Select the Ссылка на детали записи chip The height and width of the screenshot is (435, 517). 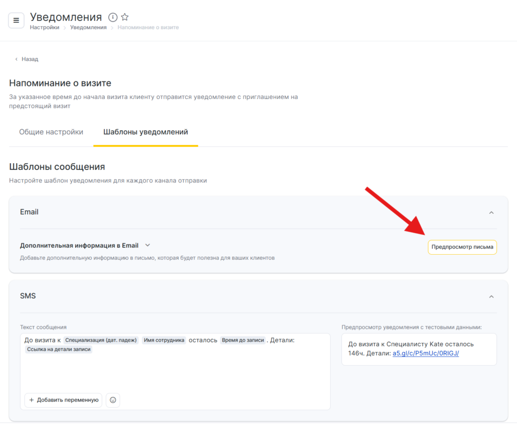point(59,349)
